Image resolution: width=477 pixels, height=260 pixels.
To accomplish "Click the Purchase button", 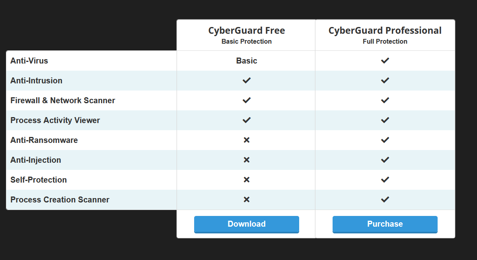I will (x=385, y=224).
